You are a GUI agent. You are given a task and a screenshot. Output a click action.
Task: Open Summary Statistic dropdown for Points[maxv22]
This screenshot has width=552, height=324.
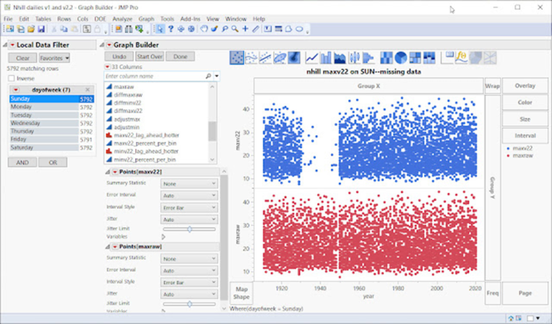(189, 184)
